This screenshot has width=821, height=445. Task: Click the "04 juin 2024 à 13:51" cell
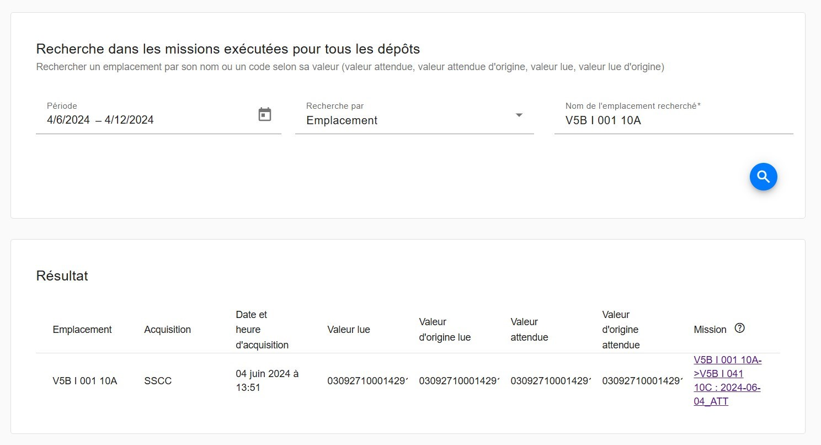[x=267, y=381]
